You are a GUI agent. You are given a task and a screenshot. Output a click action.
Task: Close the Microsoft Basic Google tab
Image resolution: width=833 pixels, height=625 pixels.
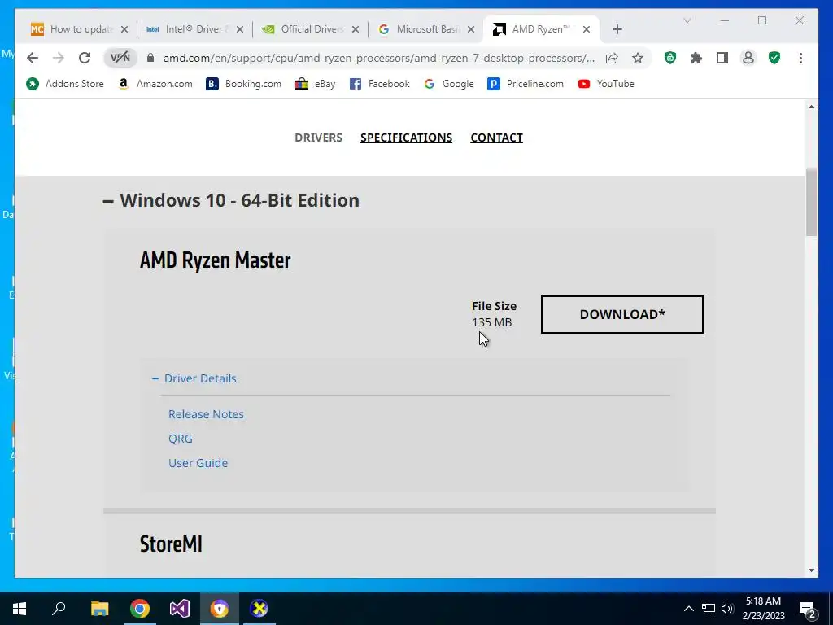click(x=471, y=29)
